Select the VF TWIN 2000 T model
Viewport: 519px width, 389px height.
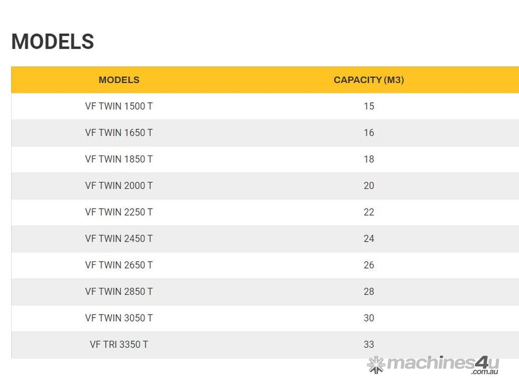119,185
